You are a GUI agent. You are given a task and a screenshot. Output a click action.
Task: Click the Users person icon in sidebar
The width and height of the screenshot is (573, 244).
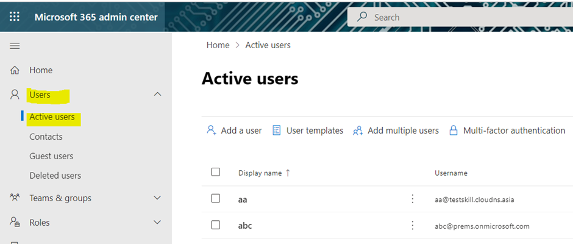pos(15,95)
